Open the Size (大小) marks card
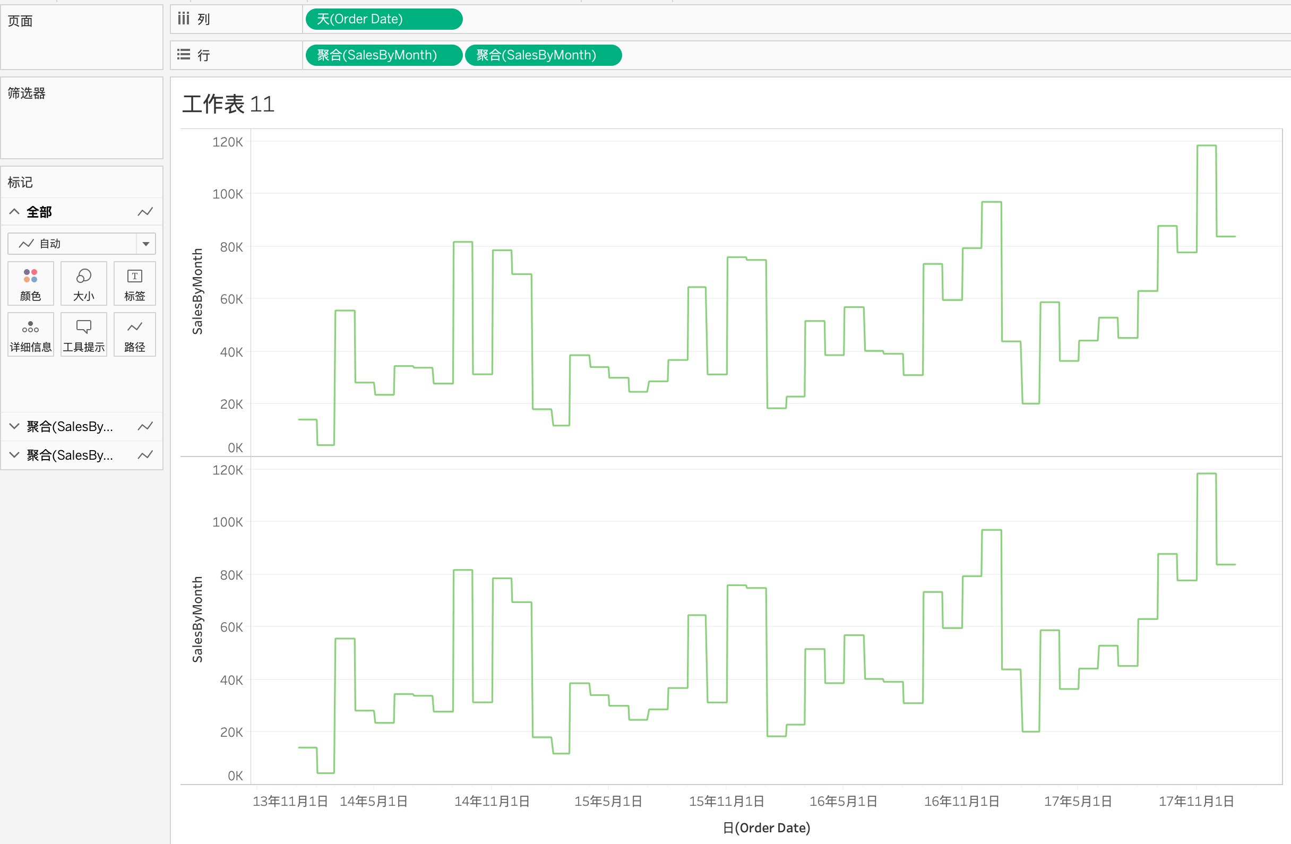The width and height of the screenshot is (1291, 844). (83, 283)
